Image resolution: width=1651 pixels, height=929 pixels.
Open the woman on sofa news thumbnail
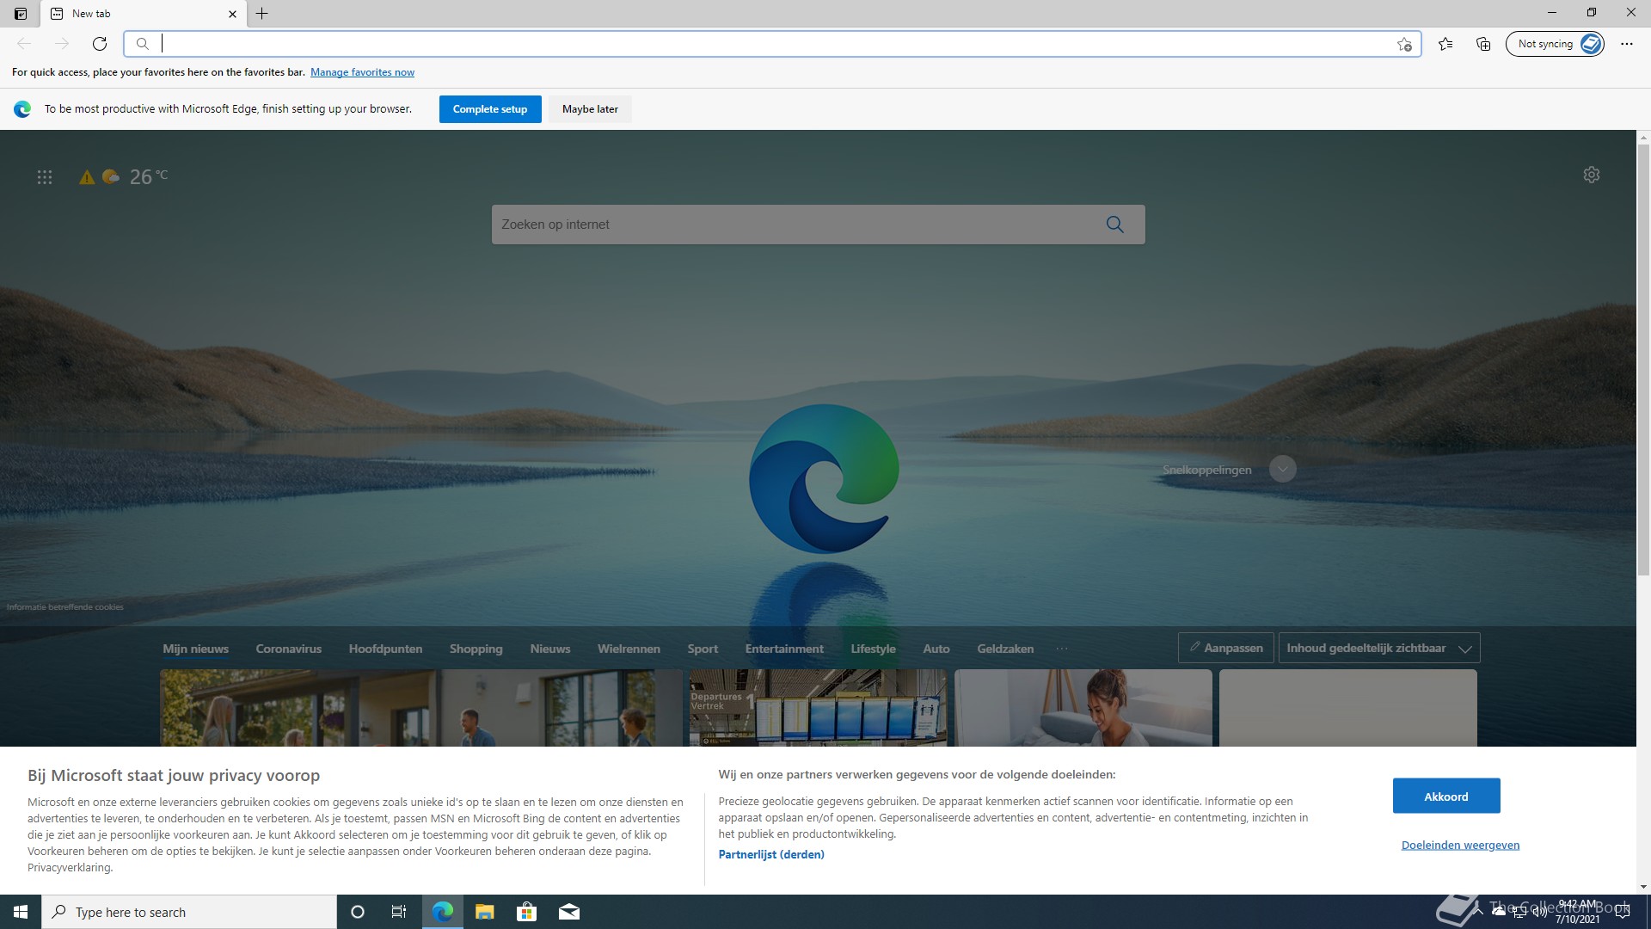pos(1083,708)
